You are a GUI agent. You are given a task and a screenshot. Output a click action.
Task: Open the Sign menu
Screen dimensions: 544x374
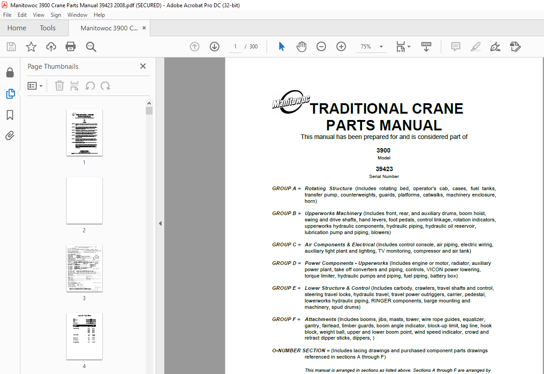pos(56,15)
